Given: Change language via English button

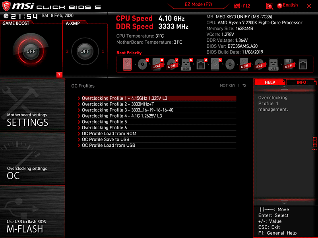Looking at the screenshot, I should click(x=290, y=5).
